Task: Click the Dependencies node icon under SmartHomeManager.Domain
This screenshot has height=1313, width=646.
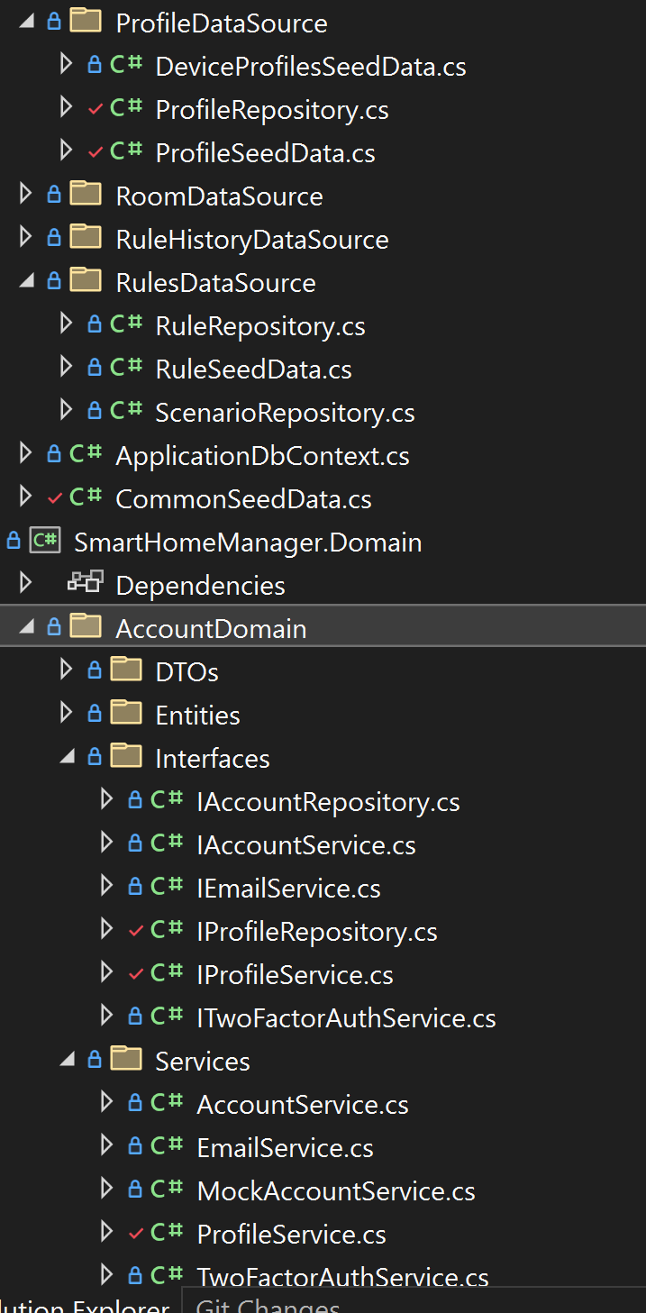Action: [85, 583]
